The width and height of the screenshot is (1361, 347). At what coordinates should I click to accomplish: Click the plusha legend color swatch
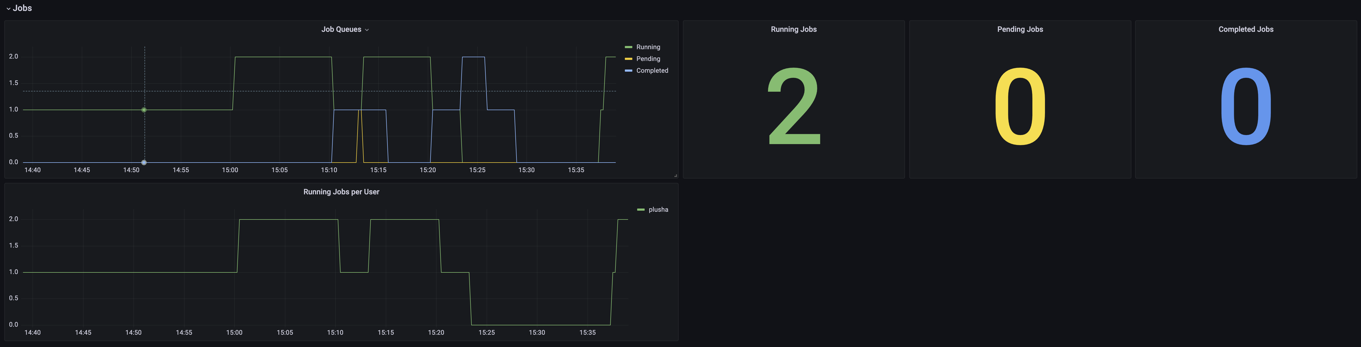pyautogui.click(x=640, y=210)
